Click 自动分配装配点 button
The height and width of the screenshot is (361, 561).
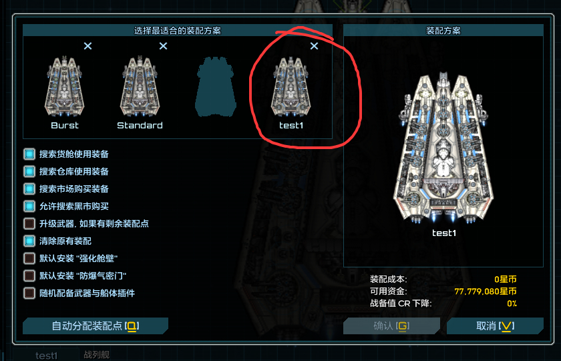coord(95,326)
